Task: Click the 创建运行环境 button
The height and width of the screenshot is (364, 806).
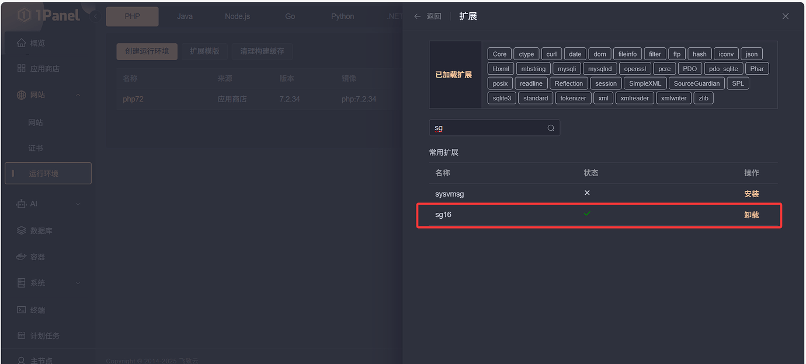Action: 147,51
